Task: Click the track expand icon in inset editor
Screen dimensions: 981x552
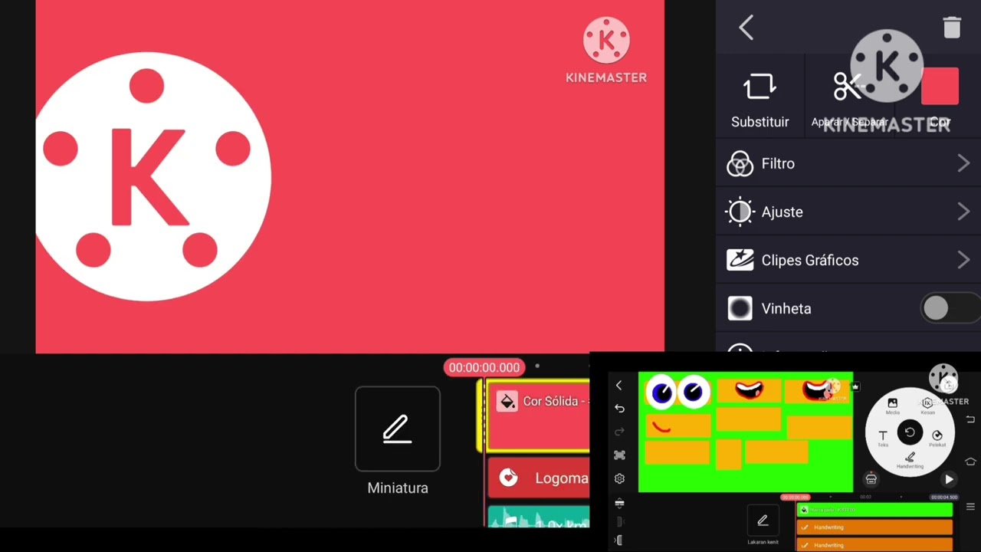Action: coord(619,503)
